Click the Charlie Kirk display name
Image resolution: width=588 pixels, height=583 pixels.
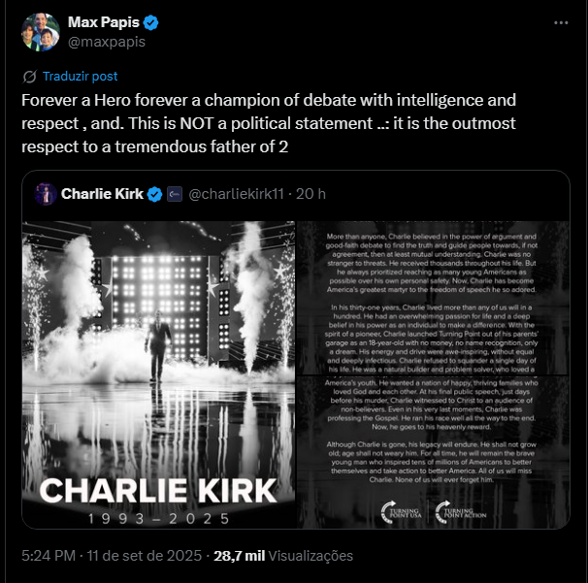101,194
